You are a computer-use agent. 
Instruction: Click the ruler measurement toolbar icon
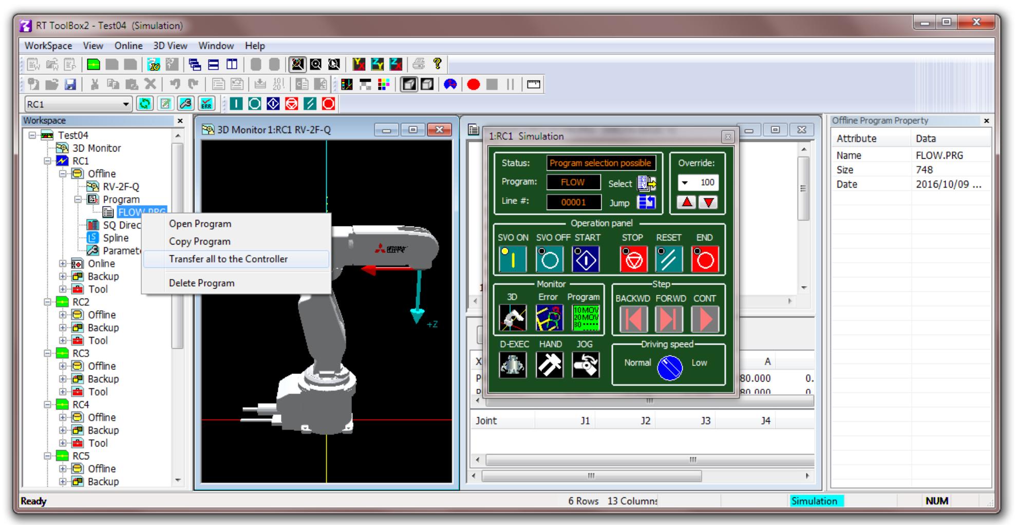click(x=534, y=84)
